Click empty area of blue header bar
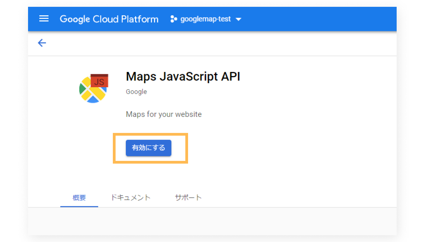This screenshot has height=242, width=424. click(318, 19)
